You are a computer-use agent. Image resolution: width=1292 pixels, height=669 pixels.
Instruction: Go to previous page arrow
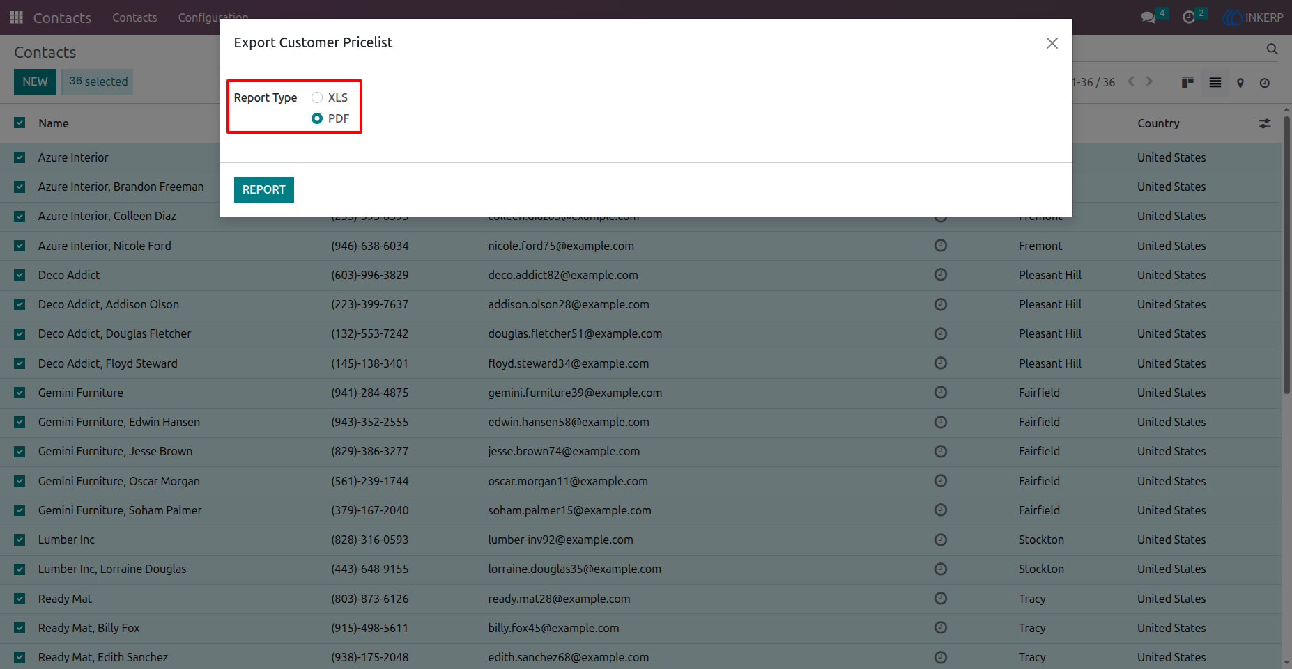pos(1131,81)
